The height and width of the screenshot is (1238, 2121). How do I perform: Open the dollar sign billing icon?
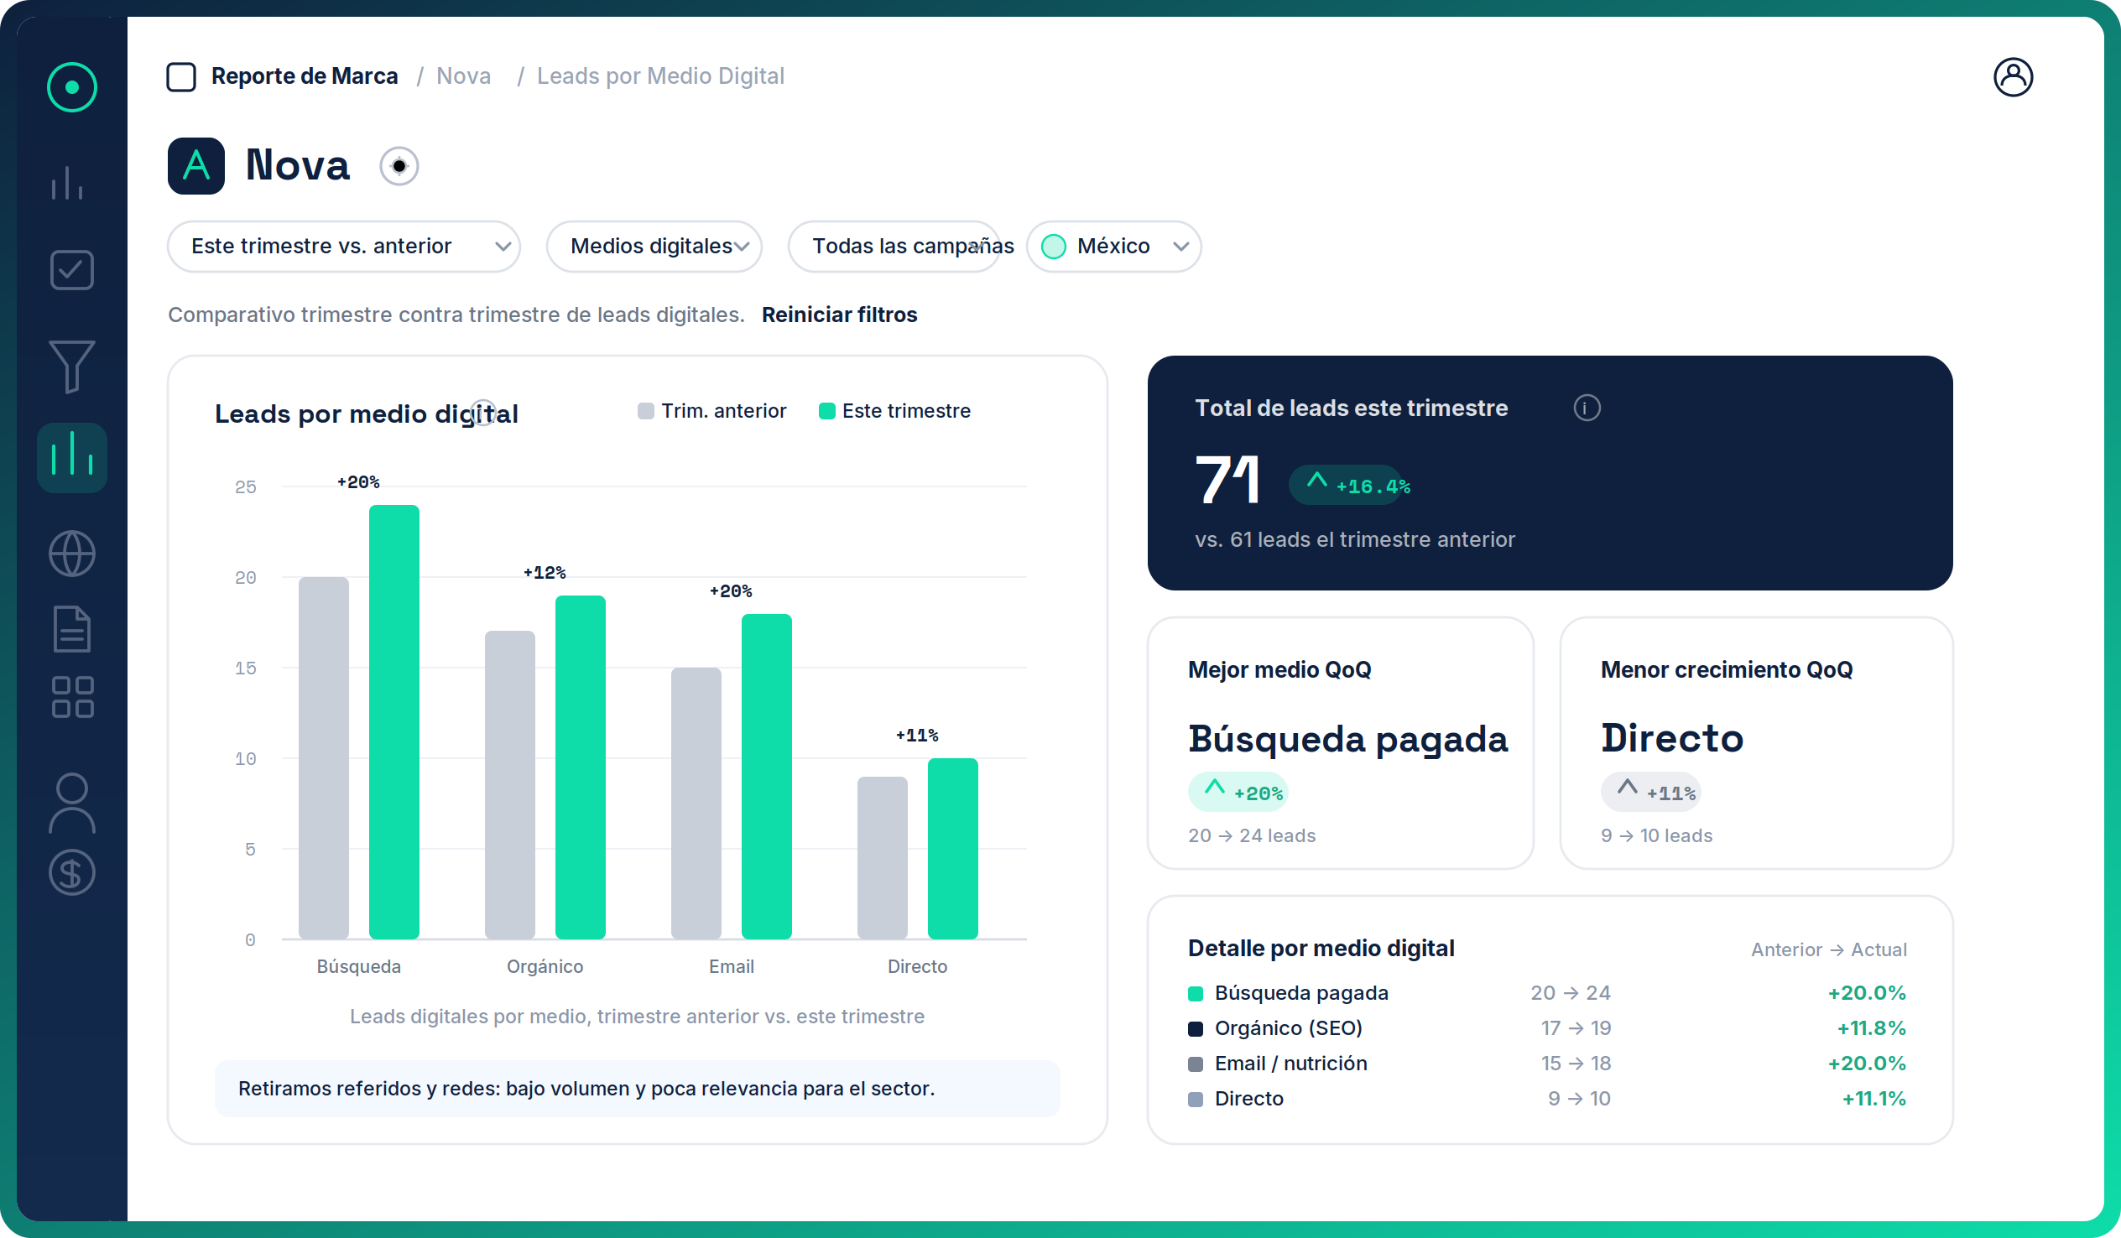[71, 873]
